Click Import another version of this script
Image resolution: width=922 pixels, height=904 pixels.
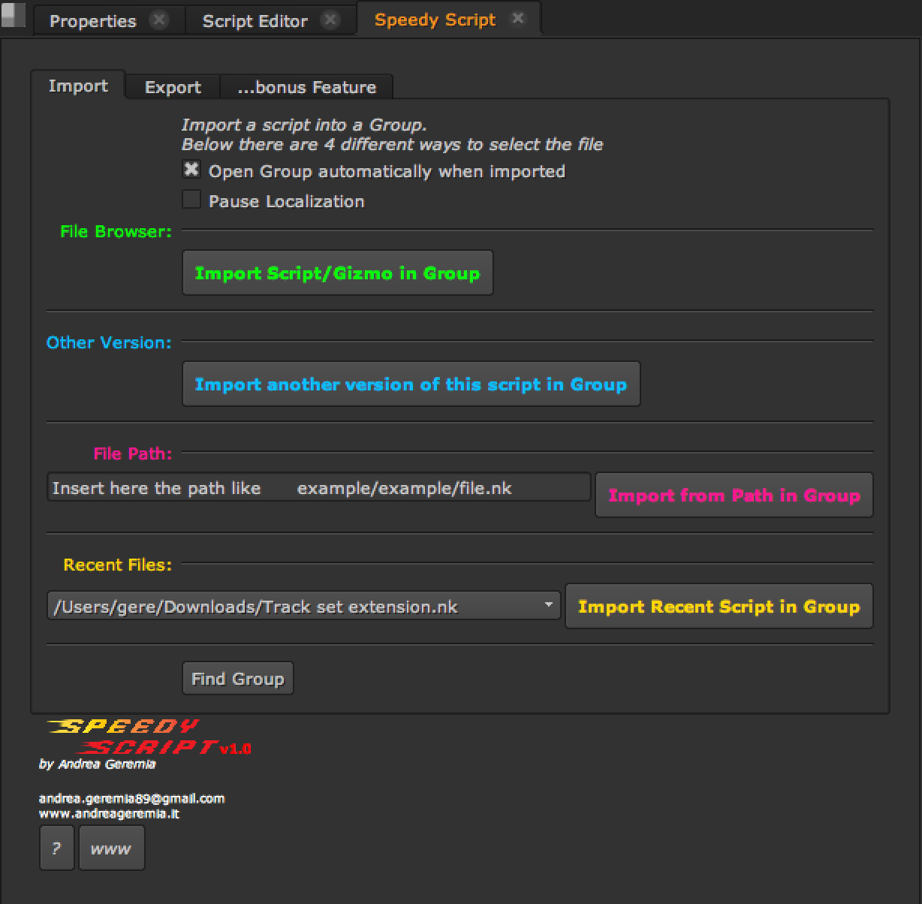click(410, 384)
